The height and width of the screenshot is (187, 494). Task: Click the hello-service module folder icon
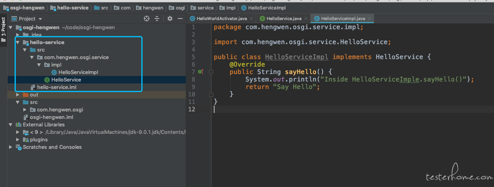click(26, 42)
